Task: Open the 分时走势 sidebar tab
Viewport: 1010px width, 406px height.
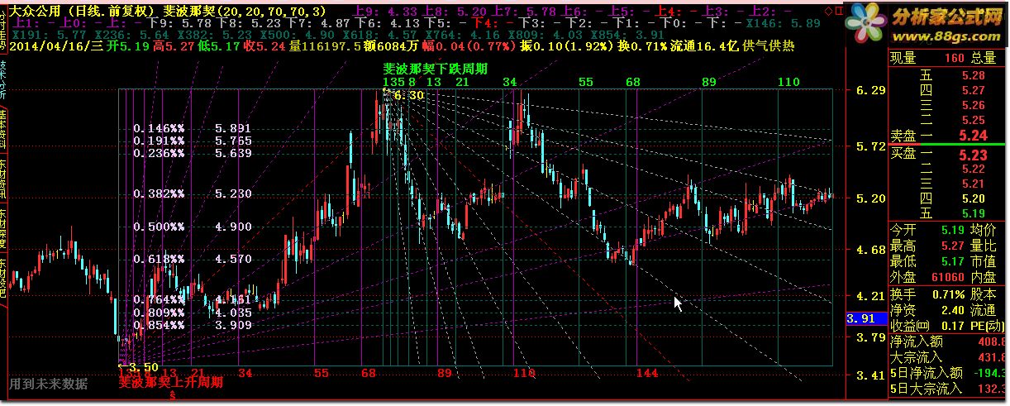Action: 3,29
